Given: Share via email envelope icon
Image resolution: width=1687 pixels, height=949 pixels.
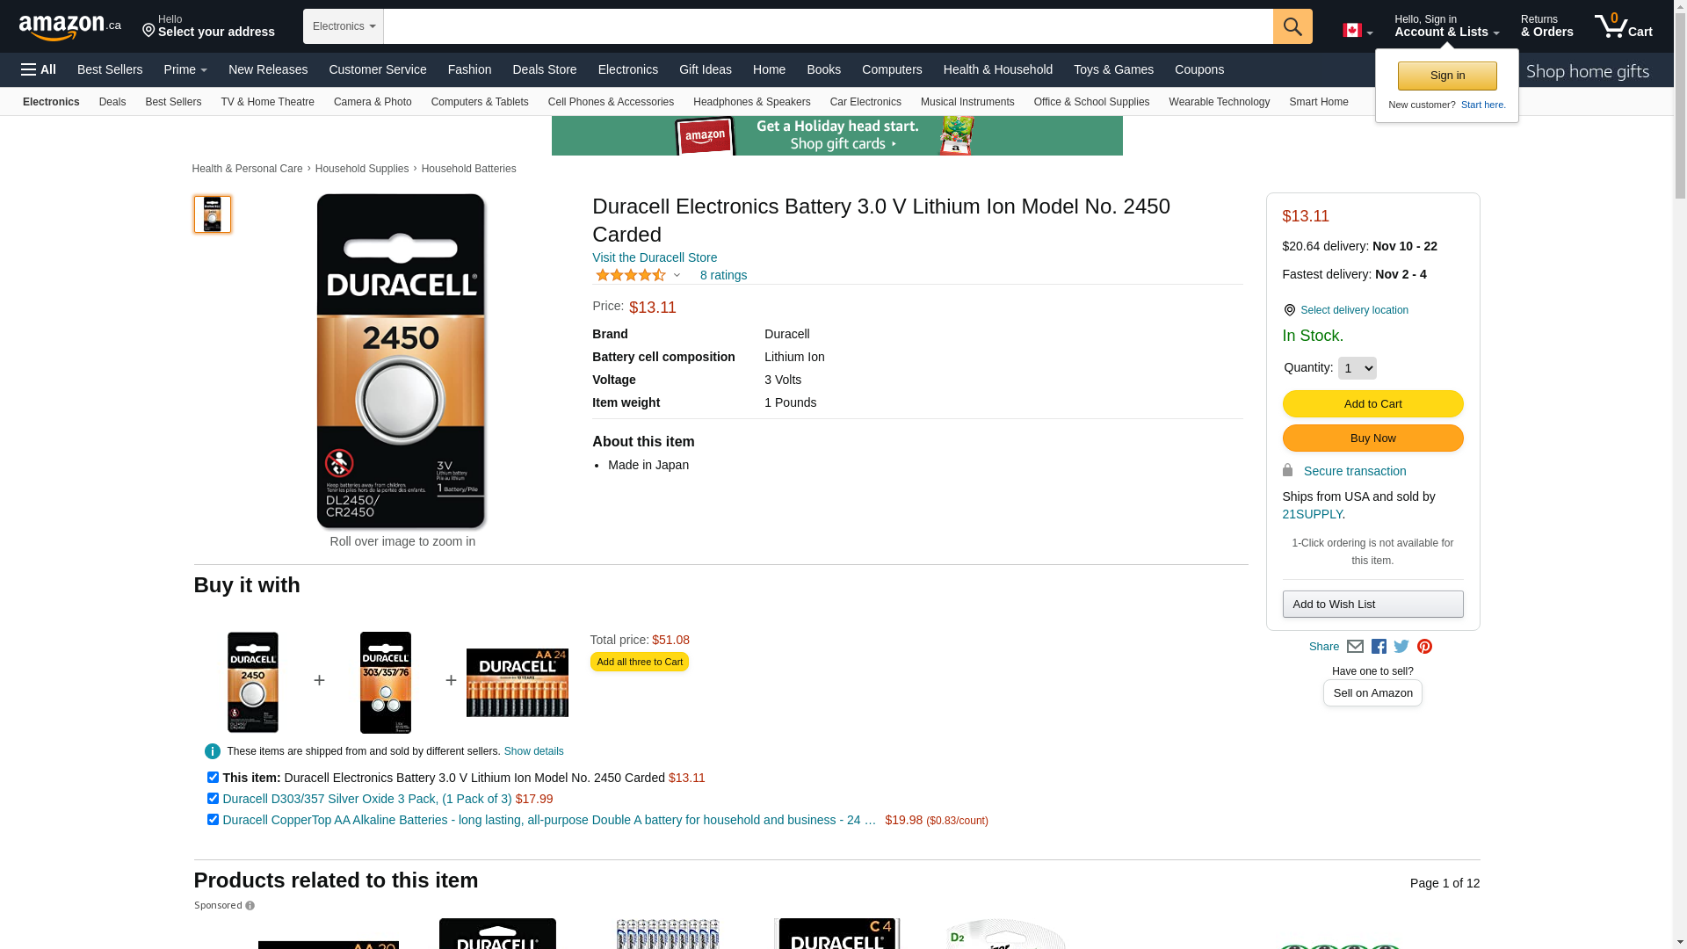Looking at the screenshot, I should point(1355,647).
